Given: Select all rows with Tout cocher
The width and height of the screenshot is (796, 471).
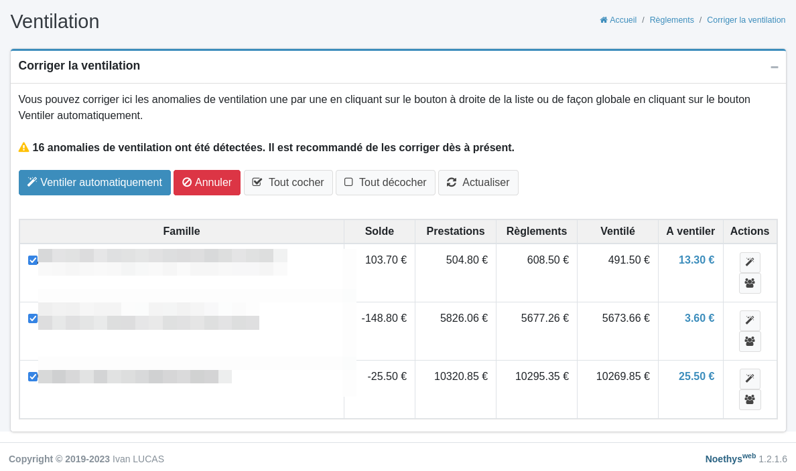Looking at the screenshot, I should point(288,183).
